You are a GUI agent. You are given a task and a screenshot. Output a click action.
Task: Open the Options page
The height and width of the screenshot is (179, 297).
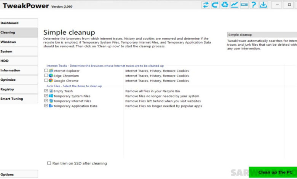(19, 174)
